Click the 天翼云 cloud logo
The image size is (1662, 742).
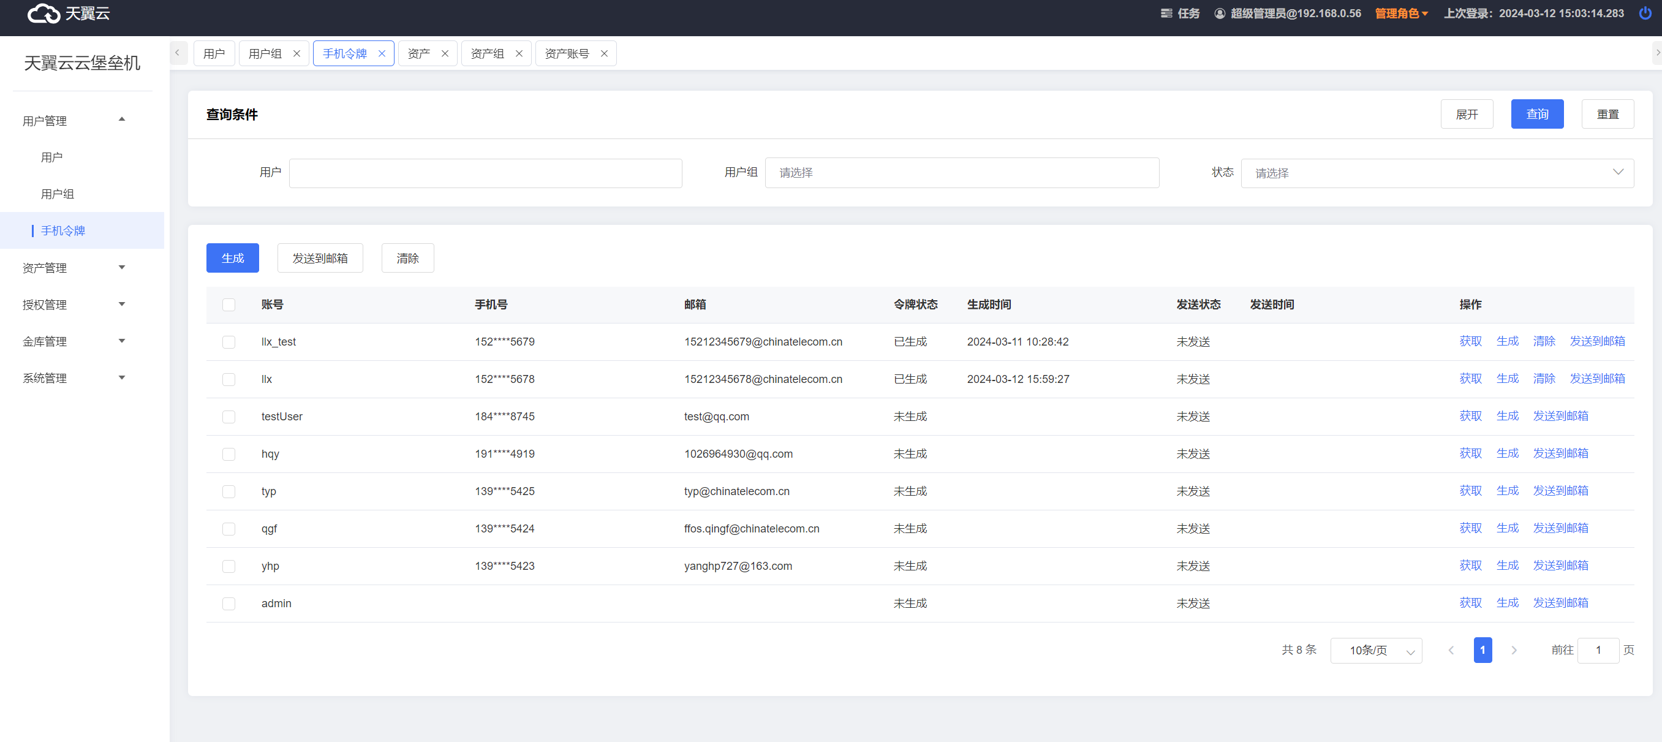click(x=69, y=13)
